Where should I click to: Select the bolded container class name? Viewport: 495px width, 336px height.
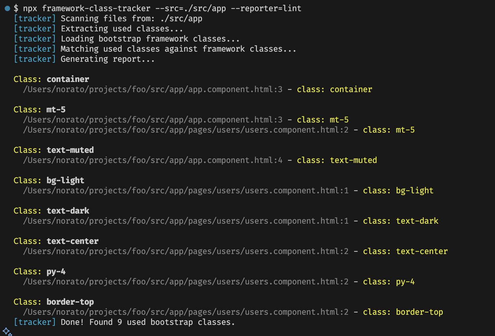tap(67, 79)
